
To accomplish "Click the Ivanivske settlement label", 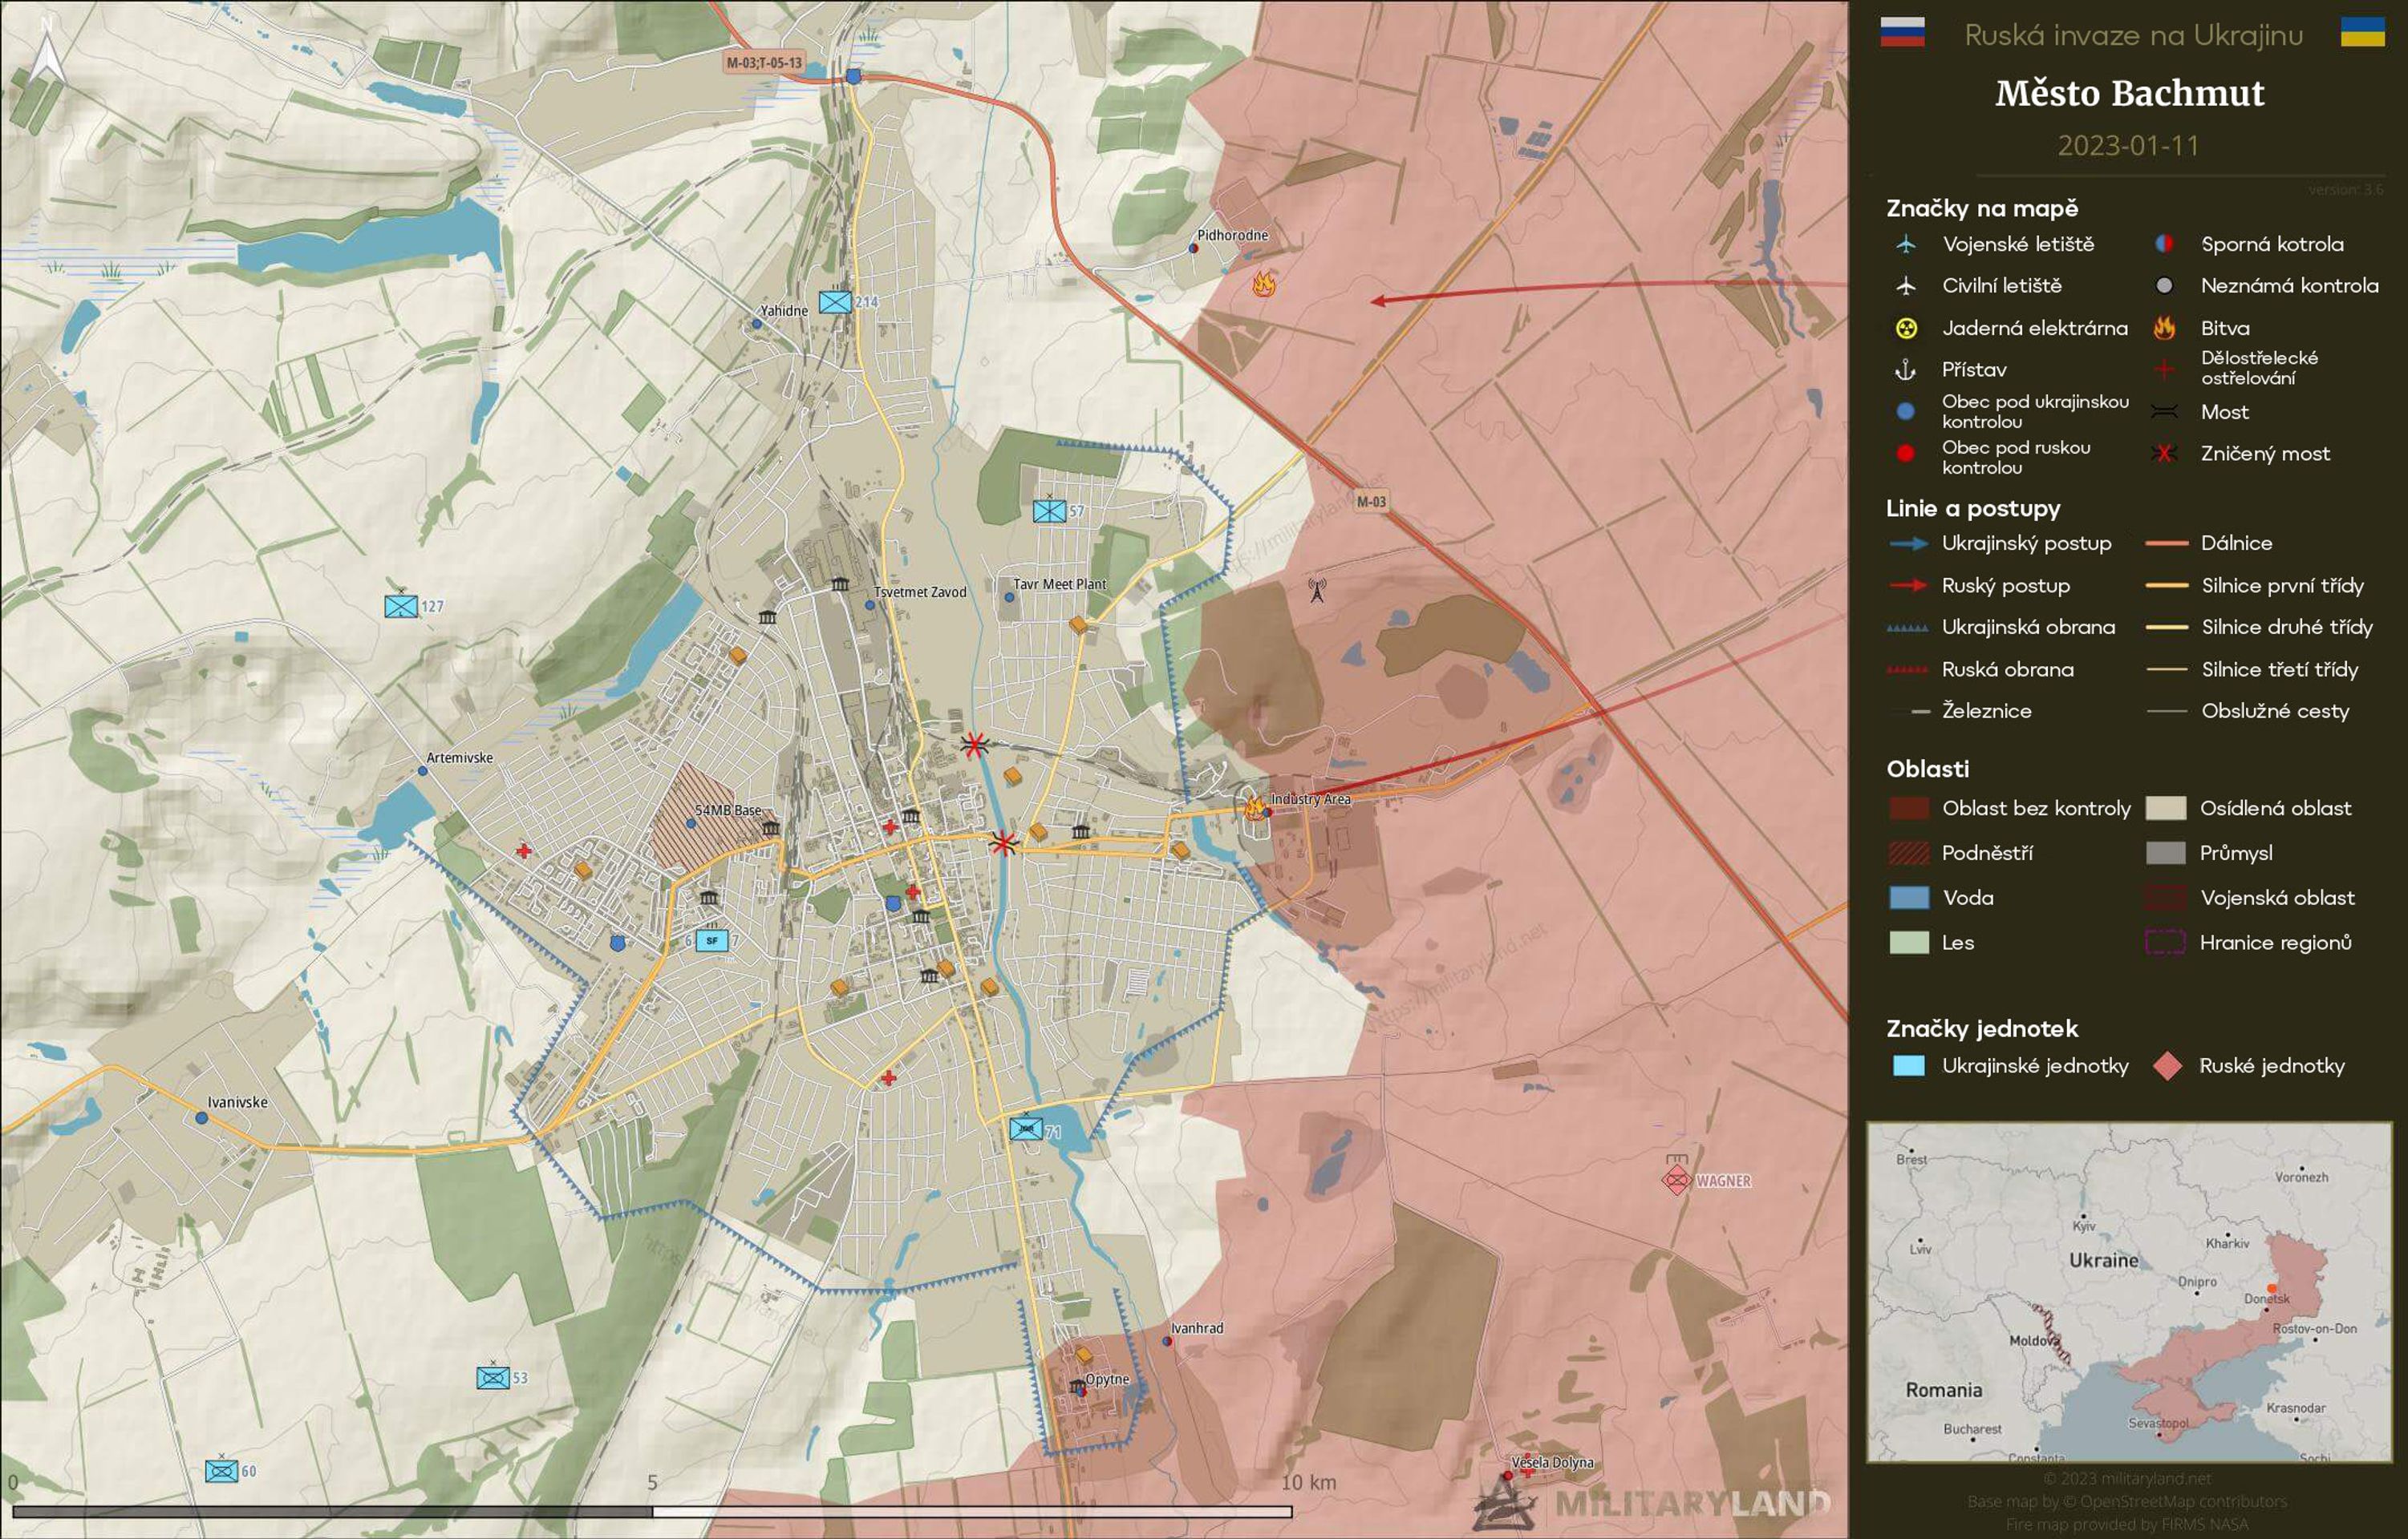I will (237, 1102).
